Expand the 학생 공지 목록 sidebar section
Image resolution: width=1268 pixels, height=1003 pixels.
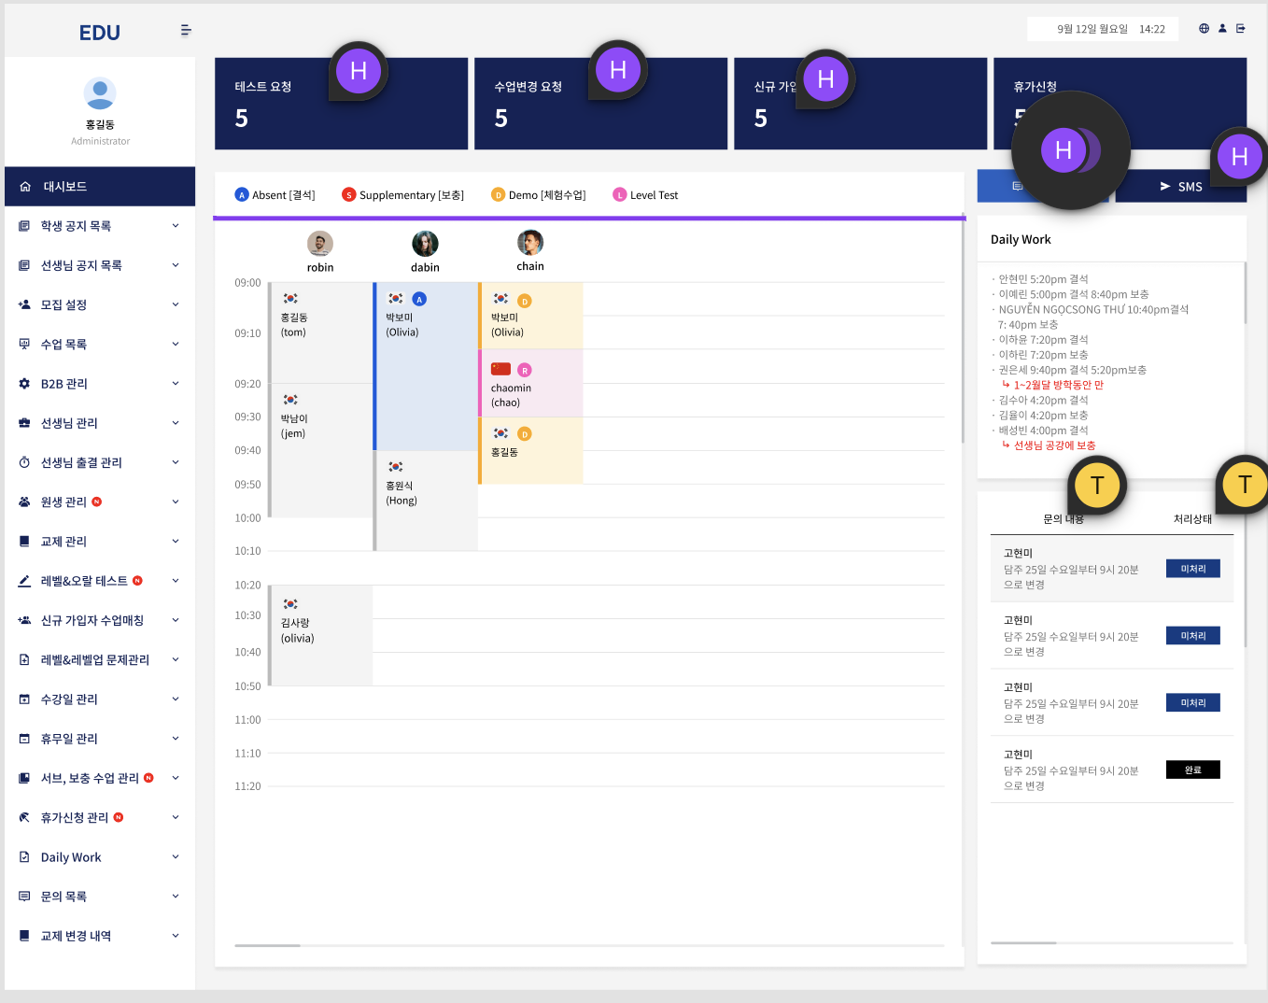[x=176, y=225]
